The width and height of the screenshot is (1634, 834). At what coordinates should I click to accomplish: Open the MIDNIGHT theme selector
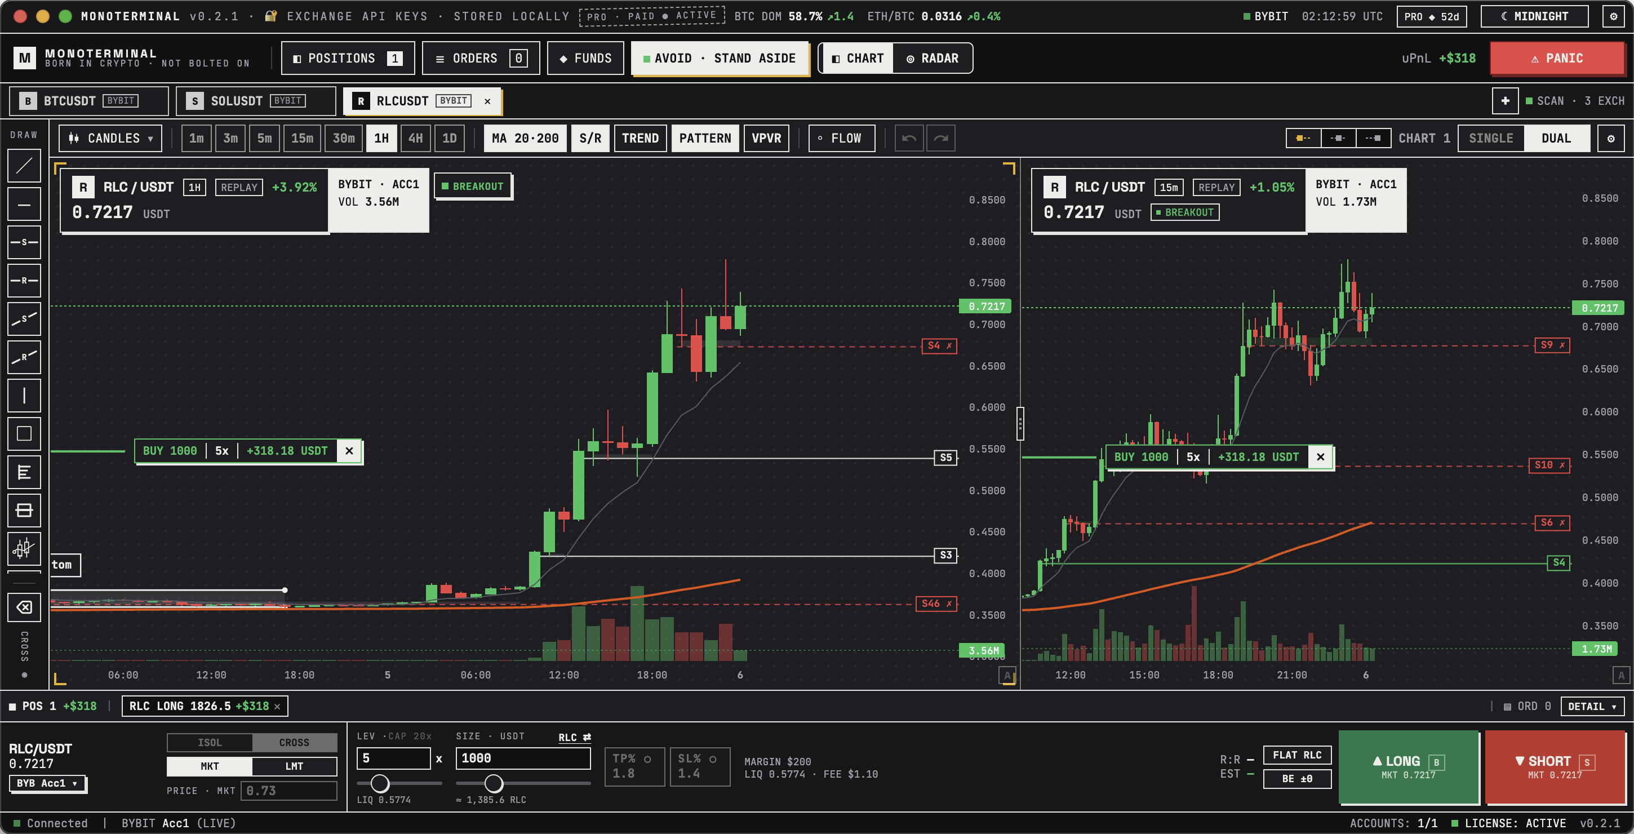point(1534,16)
